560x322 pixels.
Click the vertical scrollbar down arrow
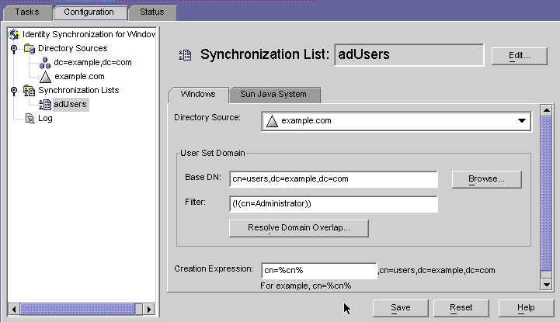point(547,285)
